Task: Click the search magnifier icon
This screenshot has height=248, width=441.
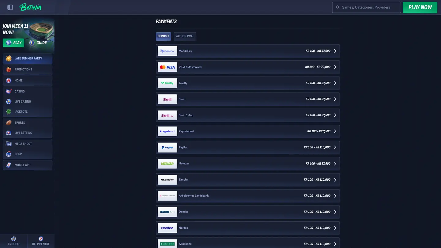Action: (338, 7)
